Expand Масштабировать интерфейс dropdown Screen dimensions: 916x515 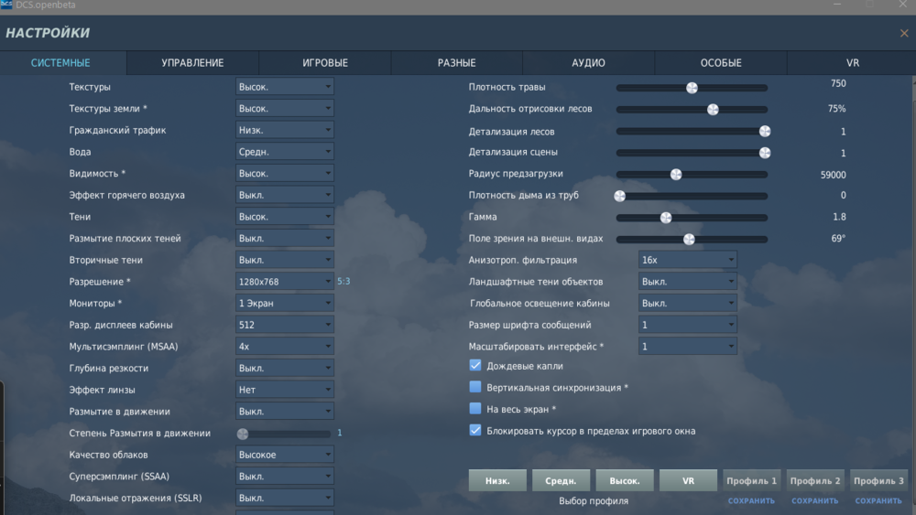pos(687,346)
